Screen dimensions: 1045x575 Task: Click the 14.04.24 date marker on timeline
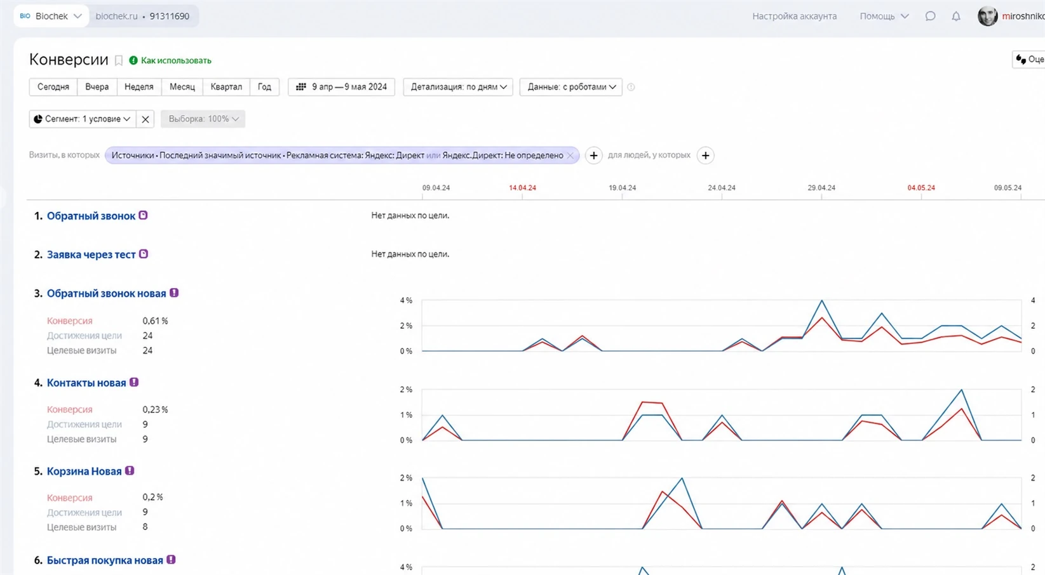(522, 188)
